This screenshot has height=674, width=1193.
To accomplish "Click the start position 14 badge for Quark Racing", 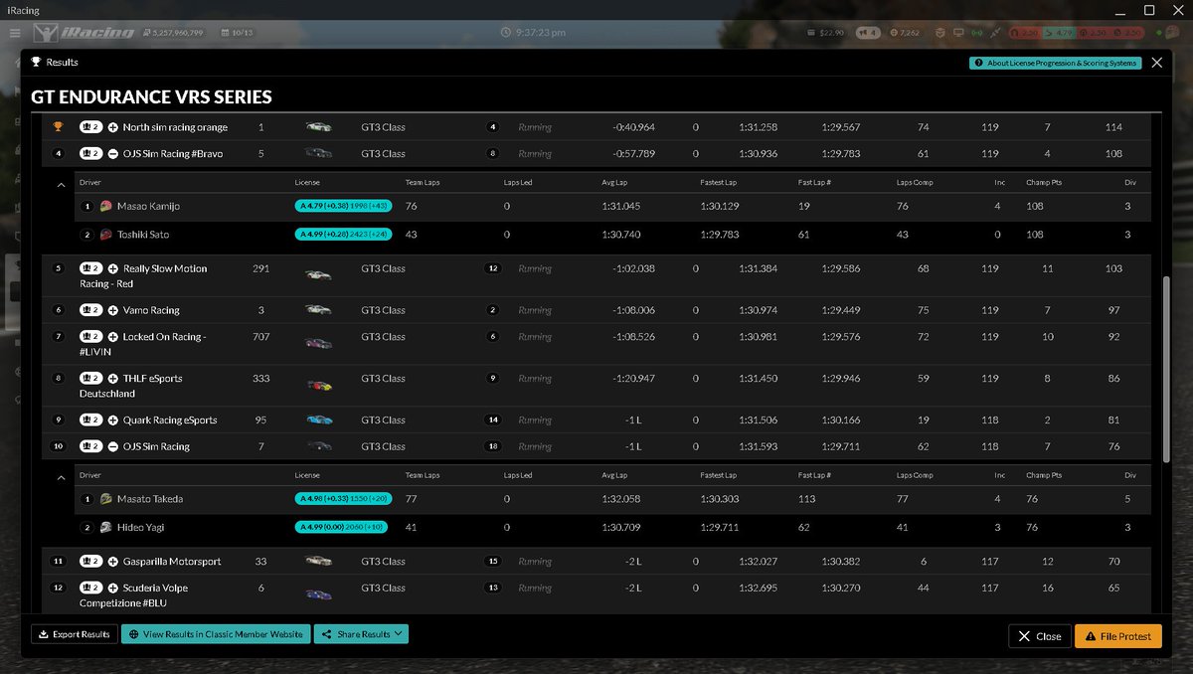I will click(492, 421).
